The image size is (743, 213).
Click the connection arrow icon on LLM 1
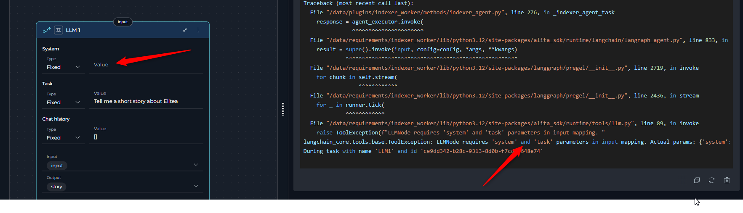47,30
